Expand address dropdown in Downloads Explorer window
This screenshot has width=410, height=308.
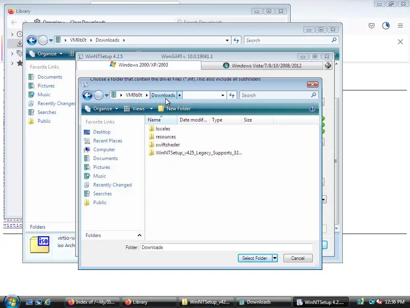coord(227,41)
